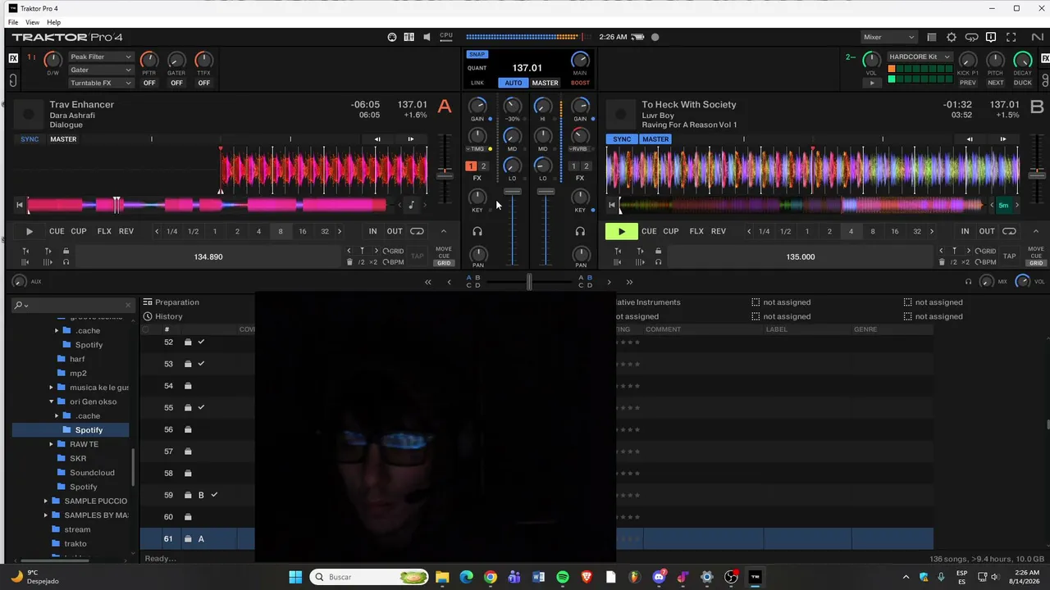Click the master AUTO button
The image size is (1050, 590).
[514, 83]
